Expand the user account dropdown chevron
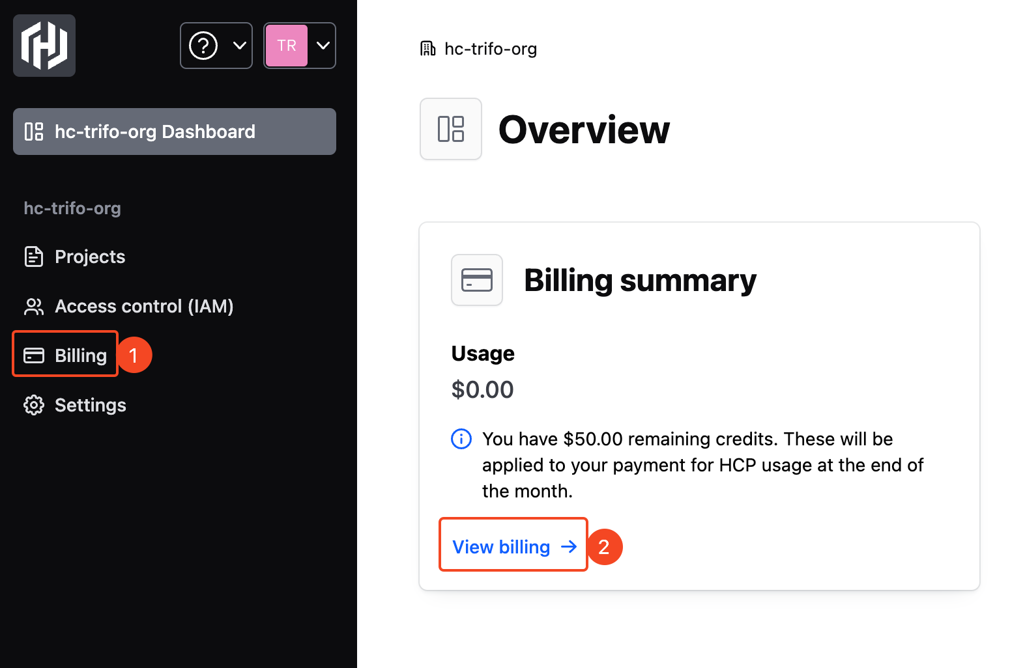The height and width of the screenshot is (668, 1010). coord(323,46)
